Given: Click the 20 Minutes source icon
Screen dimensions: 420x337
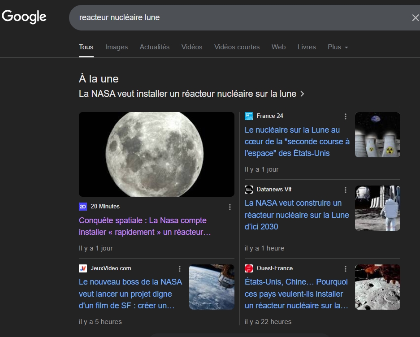Looking at the screenshot, I should [x=83, y=207].
